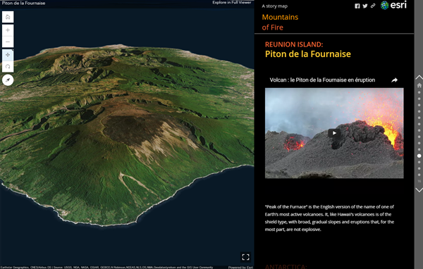423x269 pixels.
Task: Enable rotate navigation mode
Action: (x=8, y=67)
